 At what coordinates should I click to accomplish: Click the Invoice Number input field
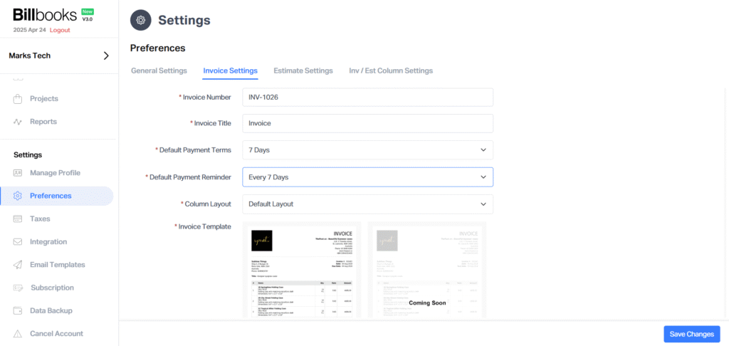click(x=368, y=98)
